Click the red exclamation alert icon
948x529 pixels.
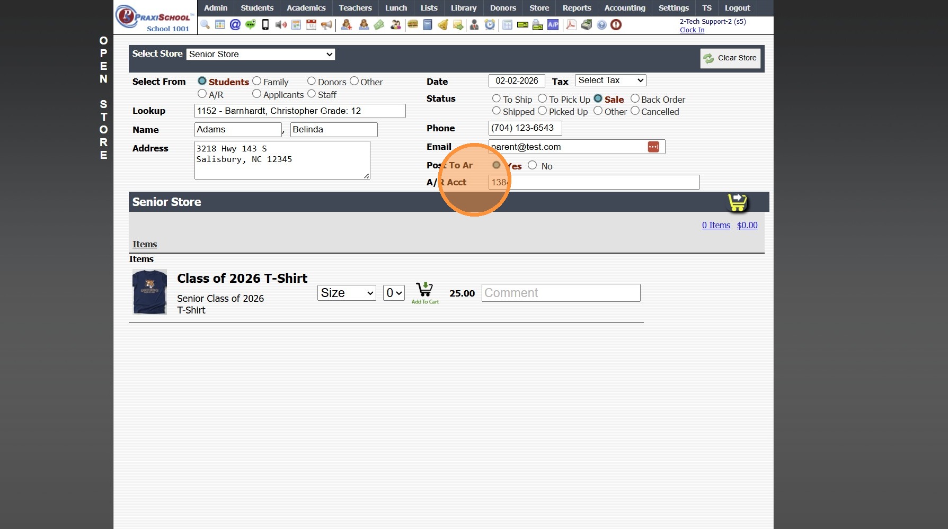(616, 25)
